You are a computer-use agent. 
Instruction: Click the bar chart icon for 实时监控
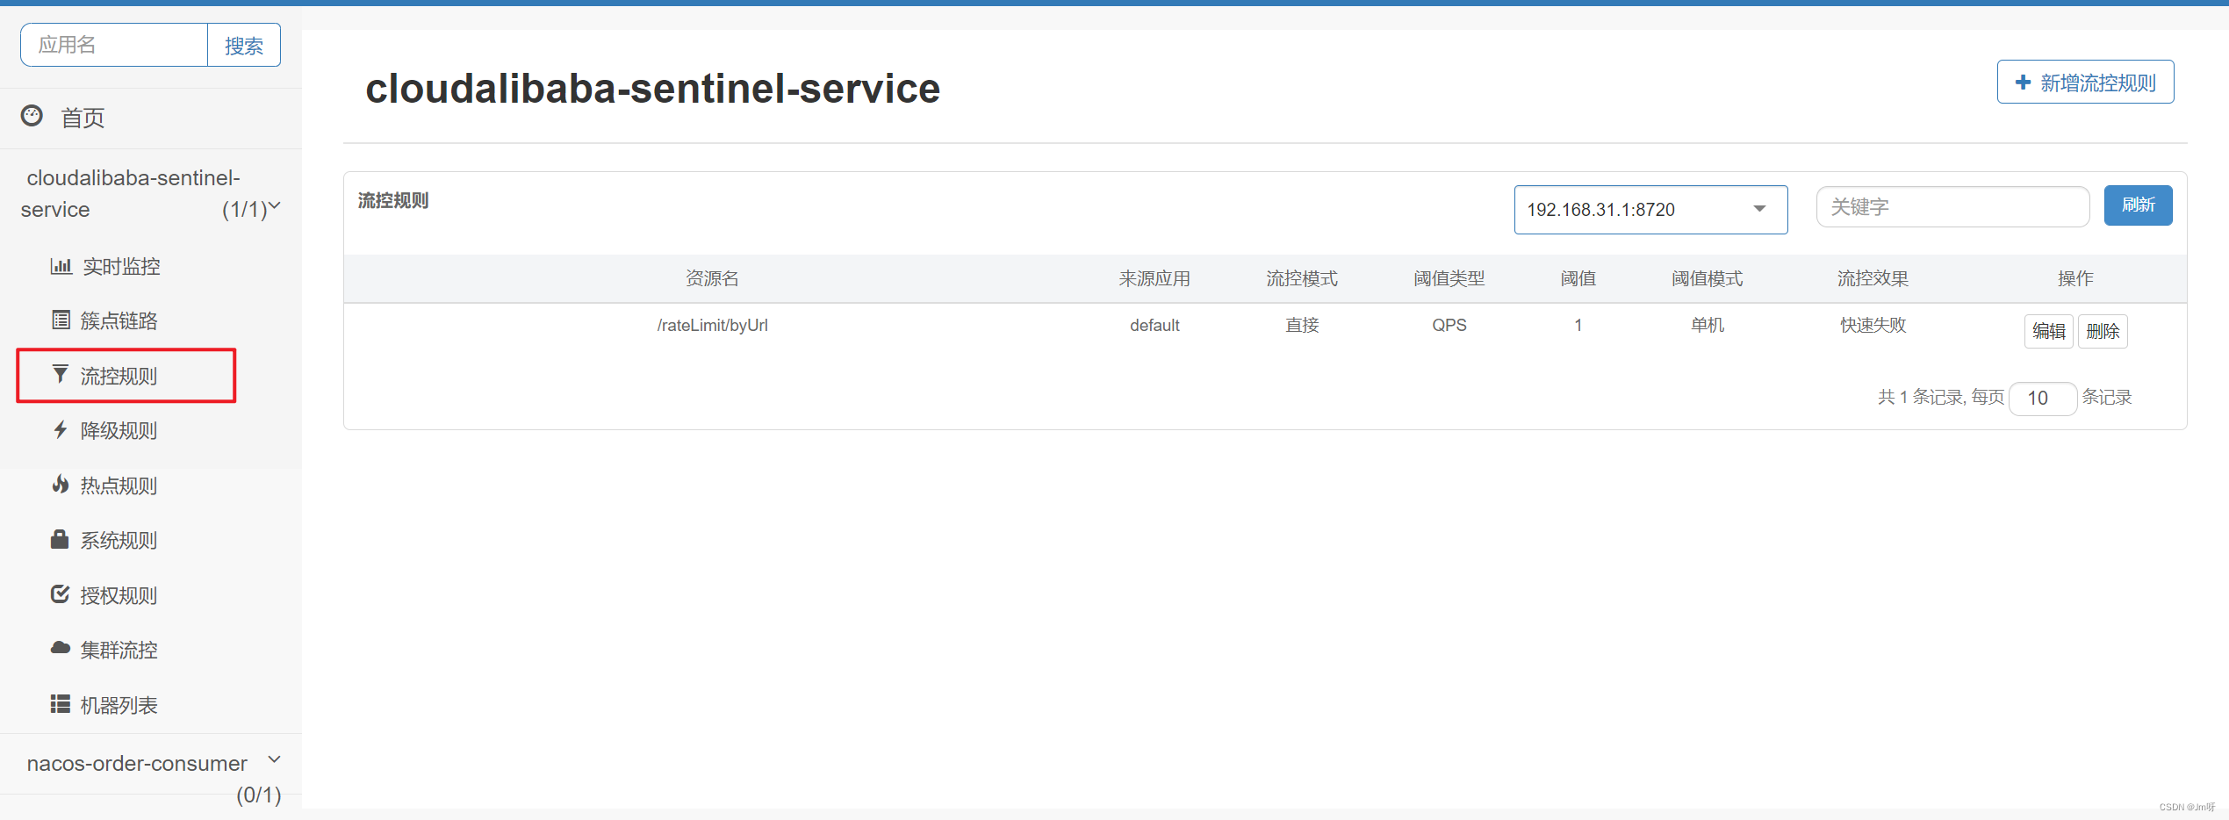(61, 266)
